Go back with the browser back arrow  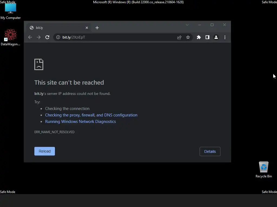pos(30,37)
